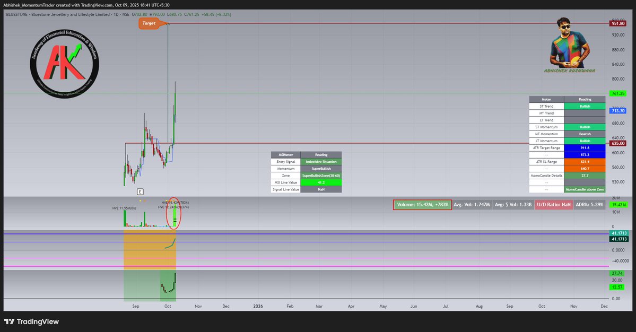Screen dimensions: 636x332
Task: Click the MSIMeter table header cell
Action: click(x=285, y=155)
